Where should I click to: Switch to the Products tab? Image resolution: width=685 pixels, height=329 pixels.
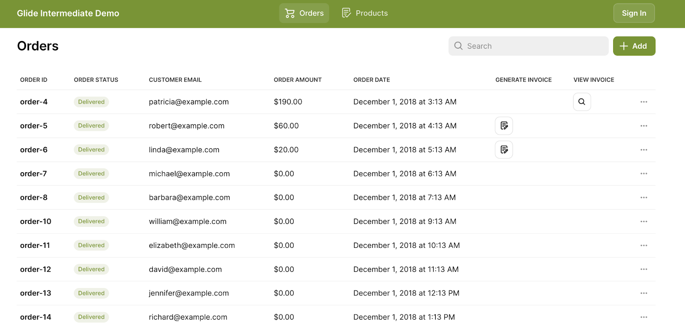click(x=365, y=13)
